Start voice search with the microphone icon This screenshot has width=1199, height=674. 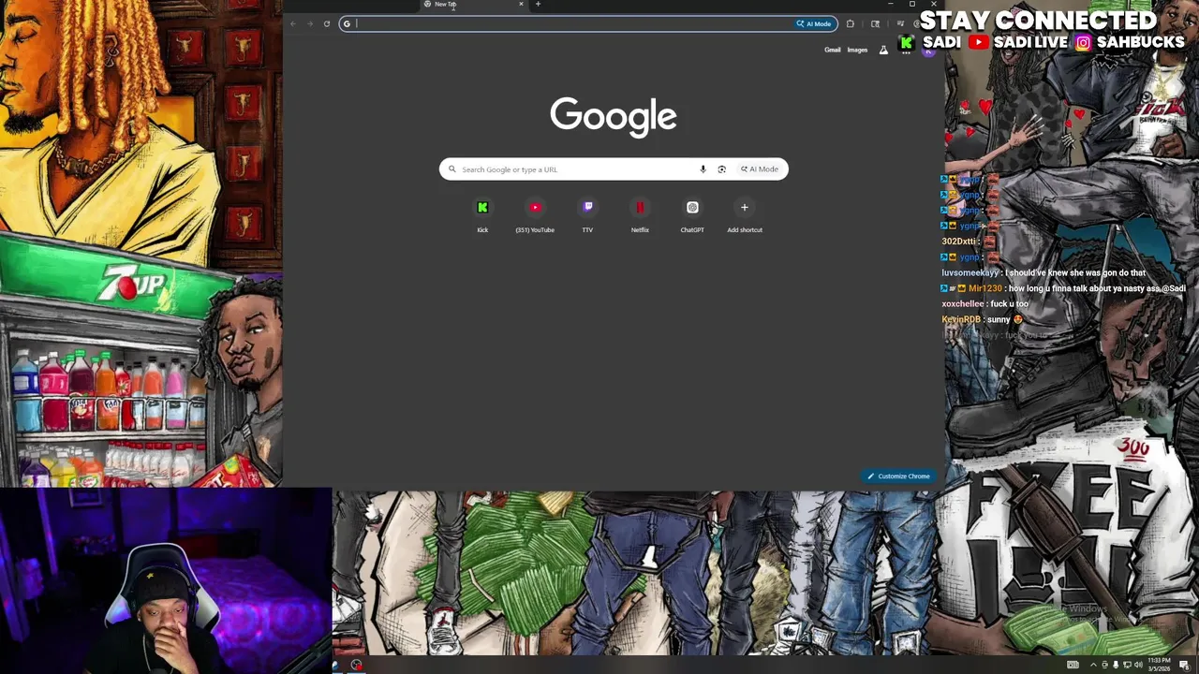(x=703, y=169)
